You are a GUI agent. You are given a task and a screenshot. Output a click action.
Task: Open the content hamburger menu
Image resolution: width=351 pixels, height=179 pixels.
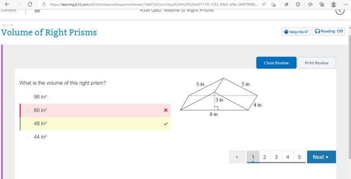pyautogui.click(x=37, y=11)
